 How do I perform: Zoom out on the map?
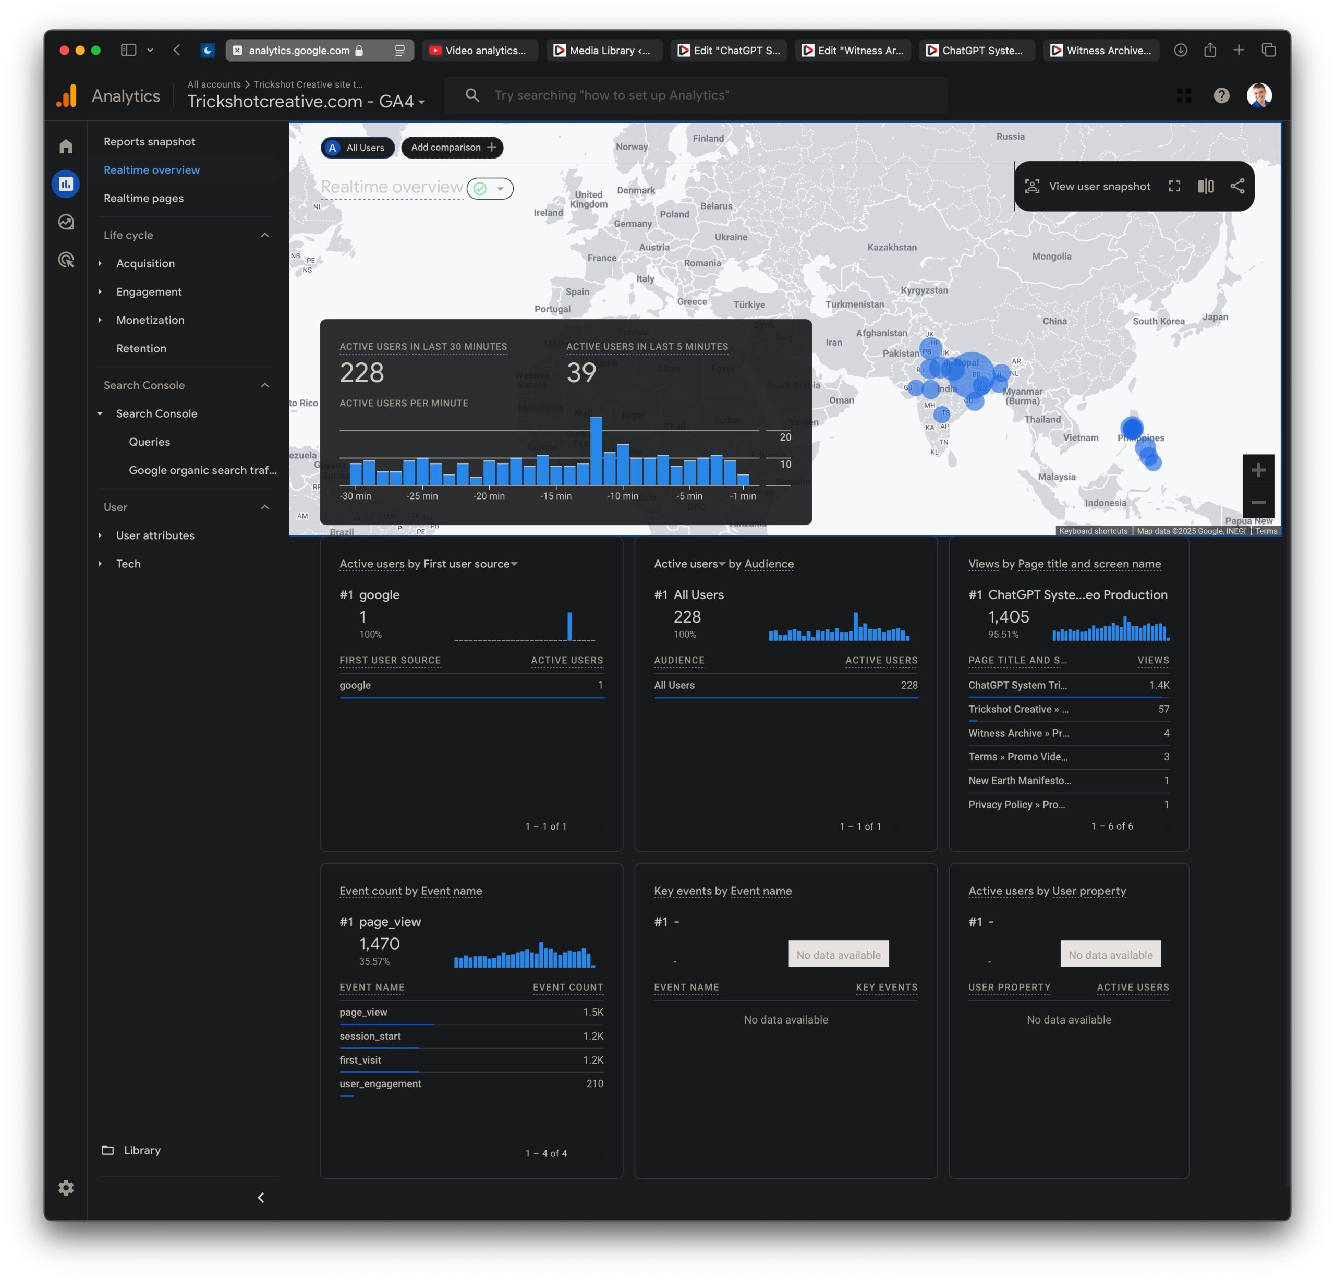point(1258,502)
